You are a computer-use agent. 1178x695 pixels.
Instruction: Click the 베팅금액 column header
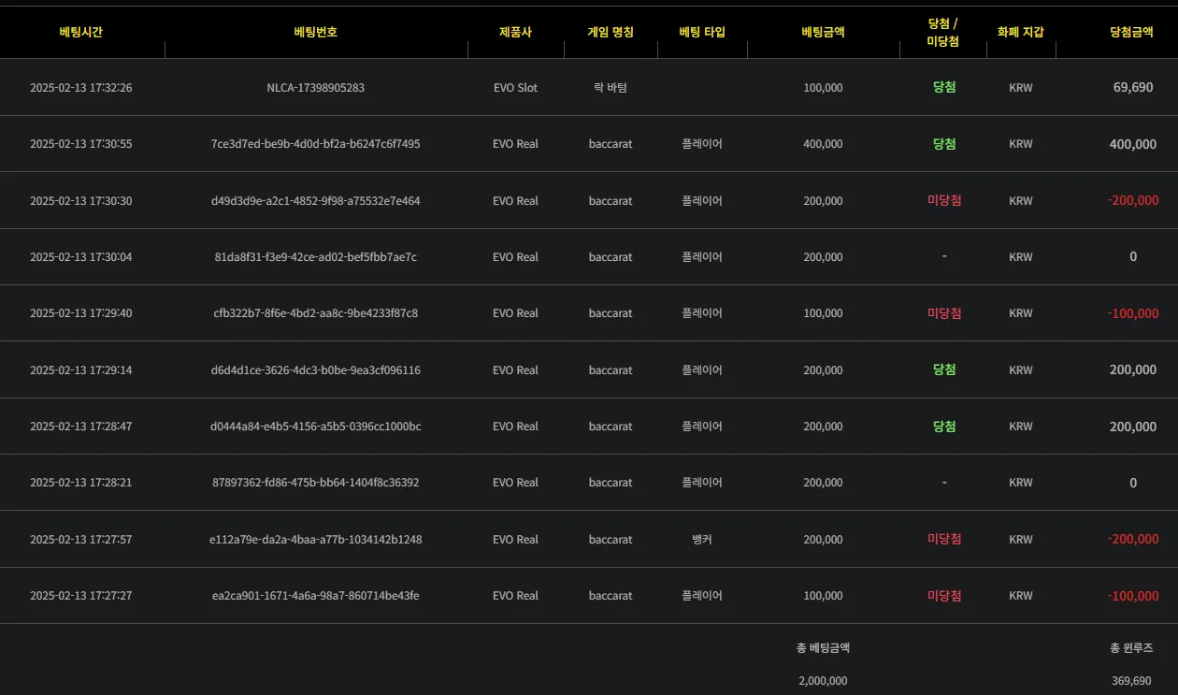[x=823, y=32]
